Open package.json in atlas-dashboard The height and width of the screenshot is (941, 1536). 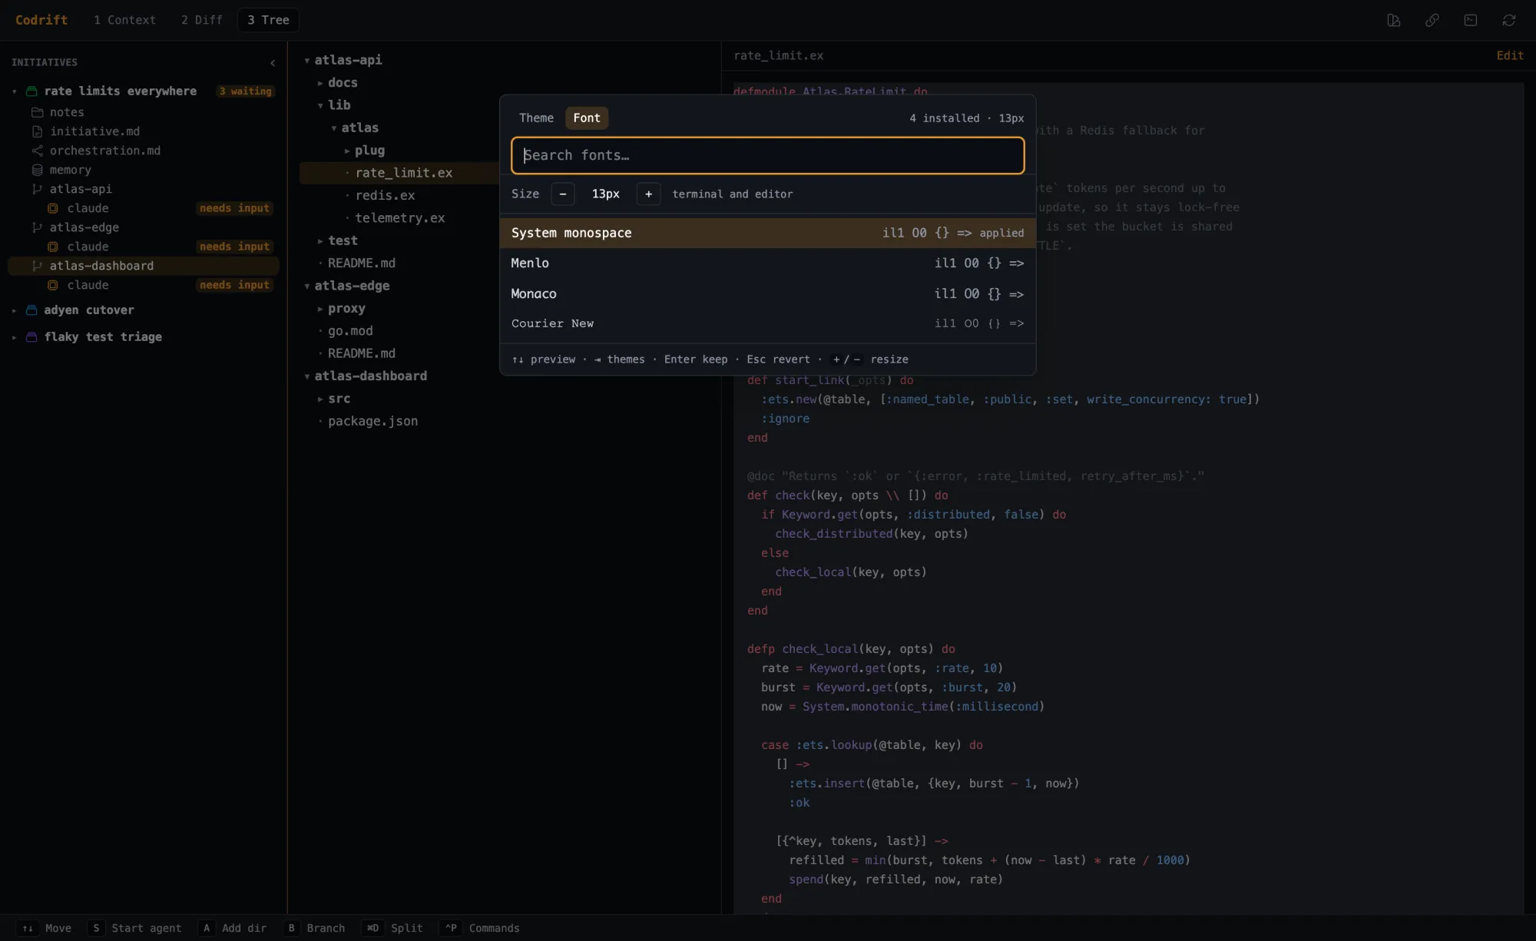[373, 421]
